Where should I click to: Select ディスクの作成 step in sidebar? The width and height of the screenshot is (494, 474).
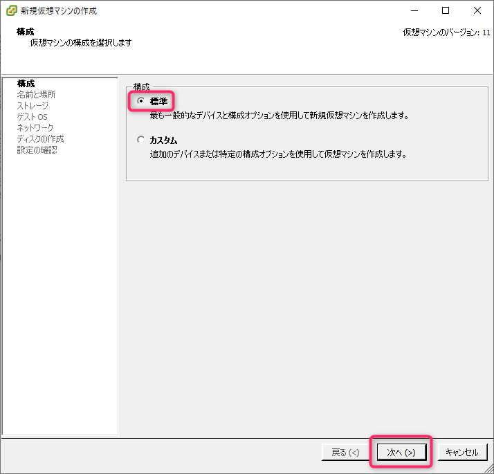[40, 138]
